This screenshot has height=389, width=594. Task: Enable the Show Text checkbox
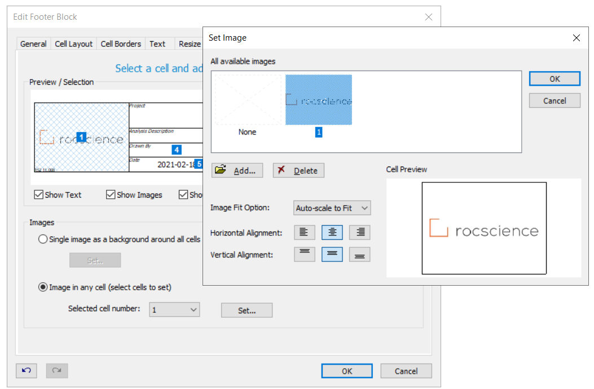[x=38, y=194]
